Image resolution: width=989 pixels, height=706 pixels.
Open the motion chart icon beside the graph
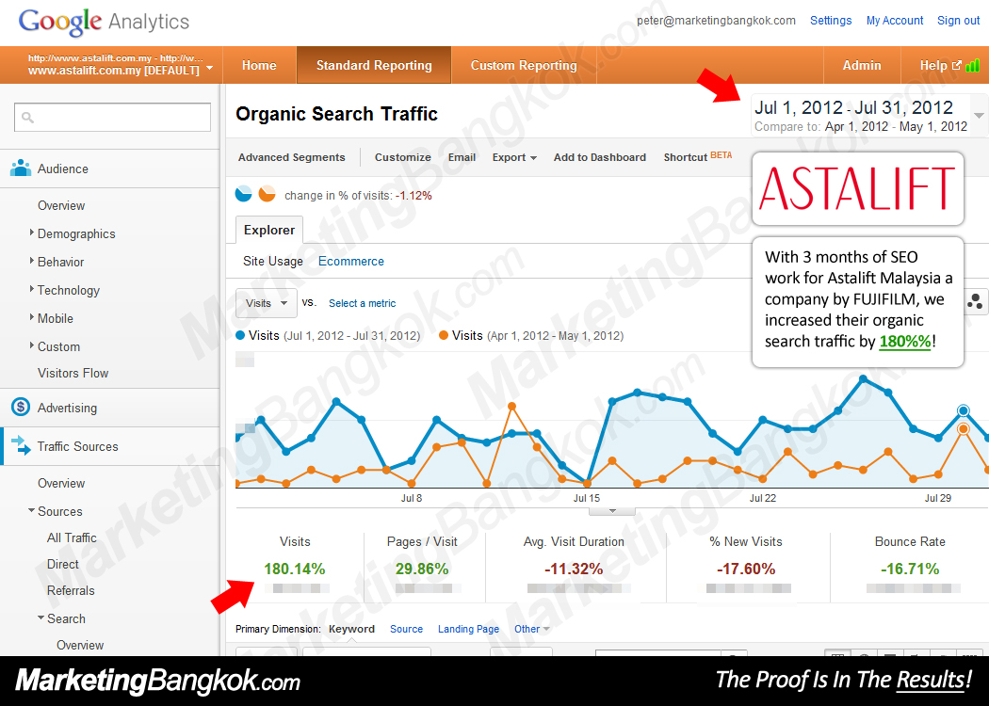tap(976, 301)
